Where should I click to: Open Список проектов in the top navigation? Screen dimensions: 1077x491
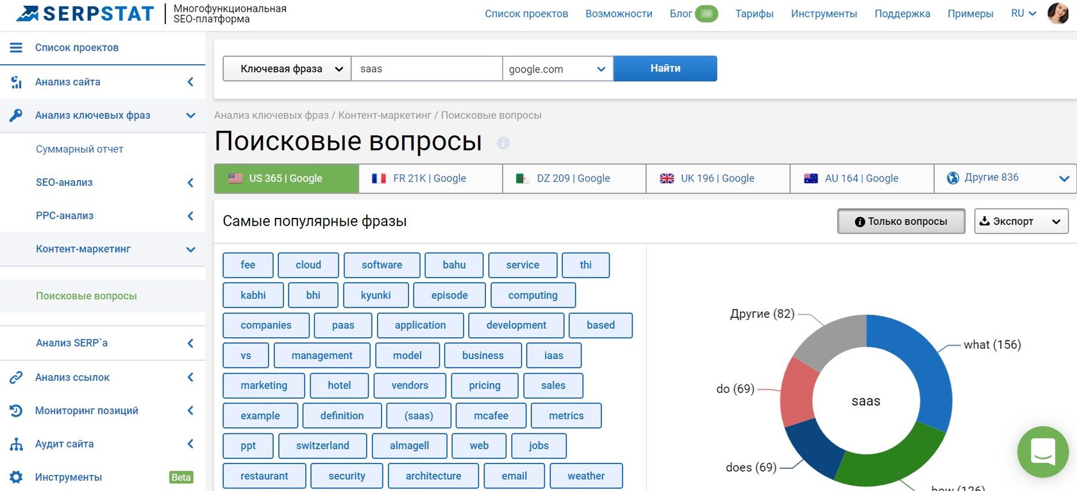tap(526, 13)
